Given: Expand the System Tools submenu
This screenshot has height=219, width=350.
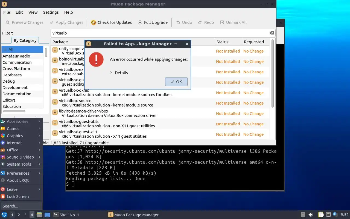Looking at the screenshot, I should 21,164.
